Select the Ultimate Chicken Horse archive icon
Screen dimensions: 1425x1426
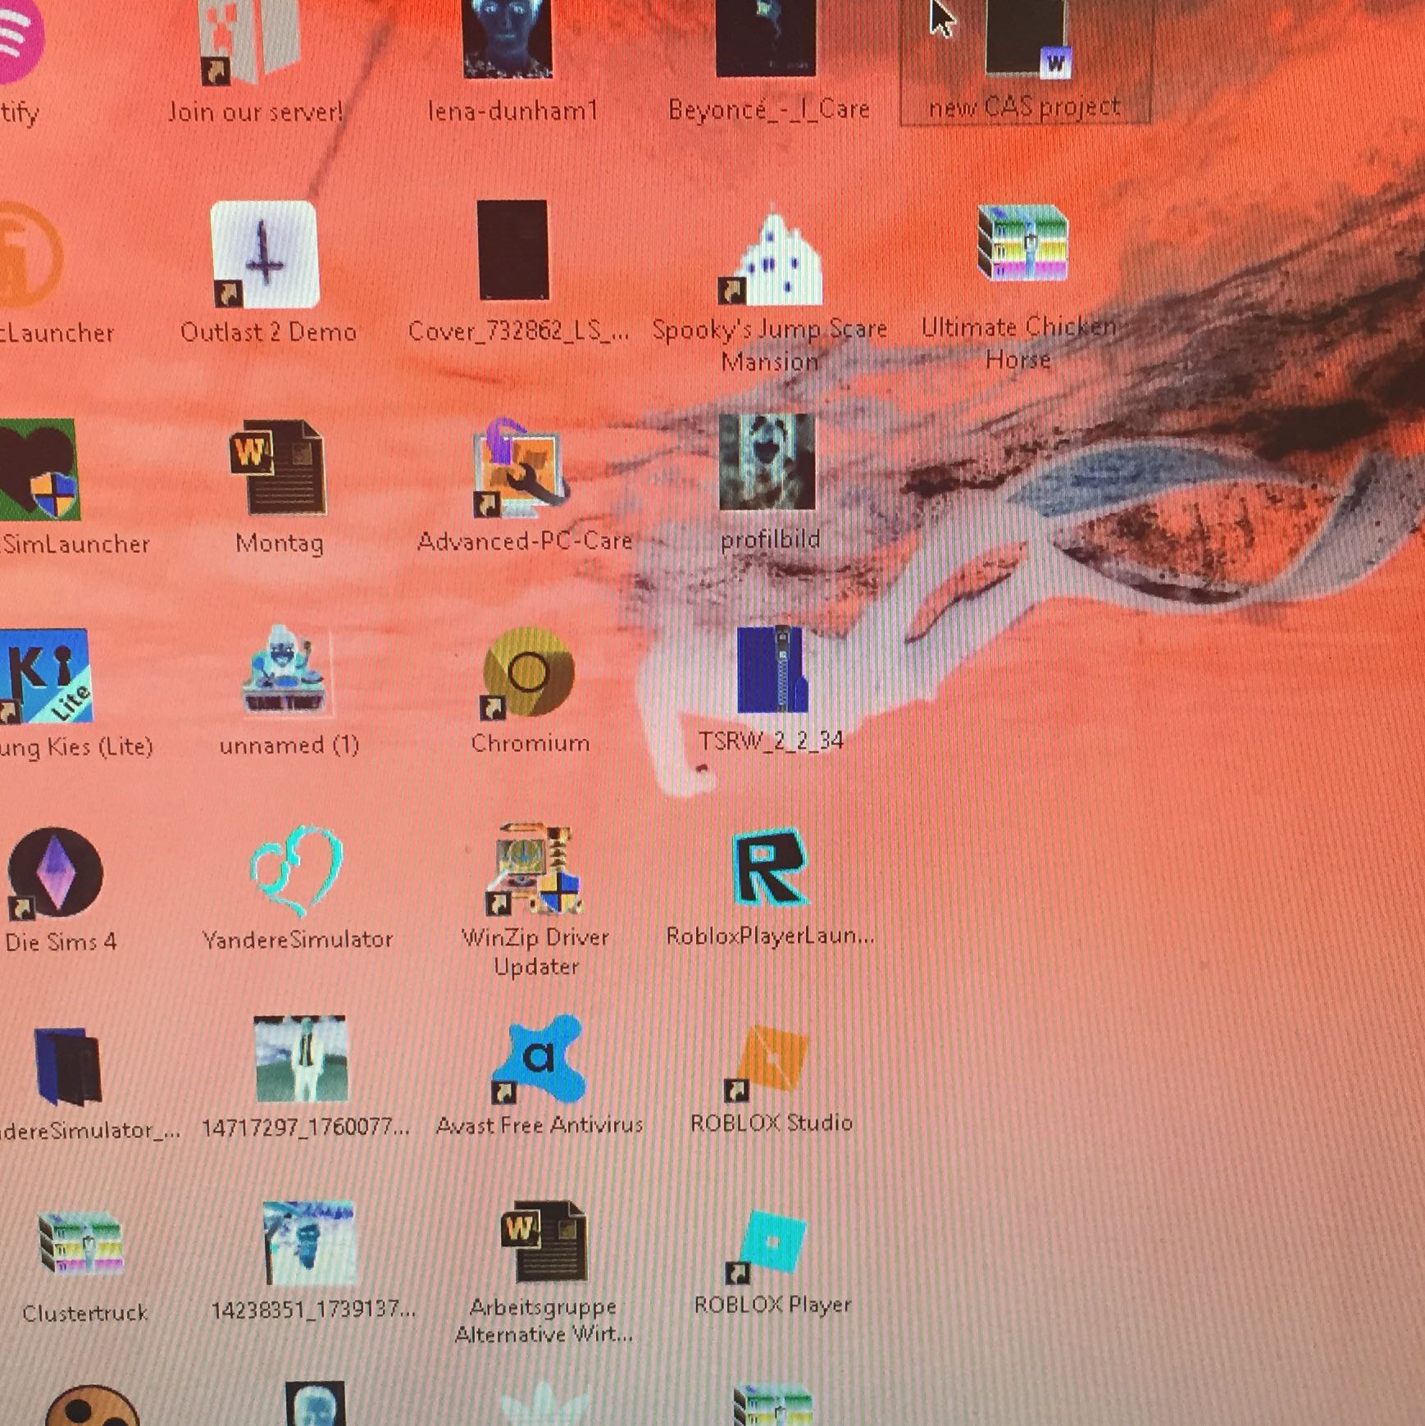1023,243
